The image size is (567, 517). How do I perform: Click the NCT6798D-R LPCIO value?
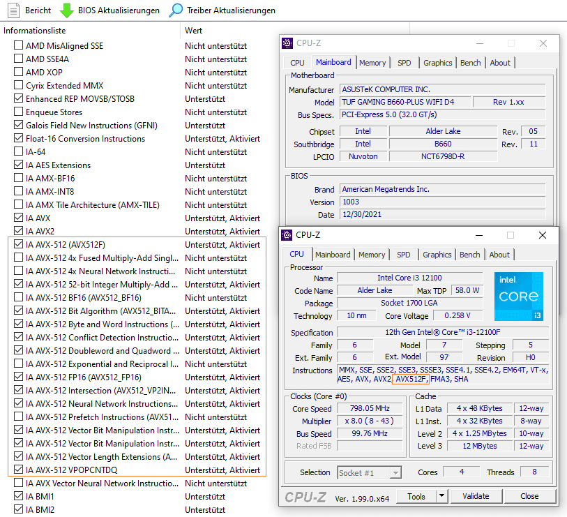click(x=443, y=156)
